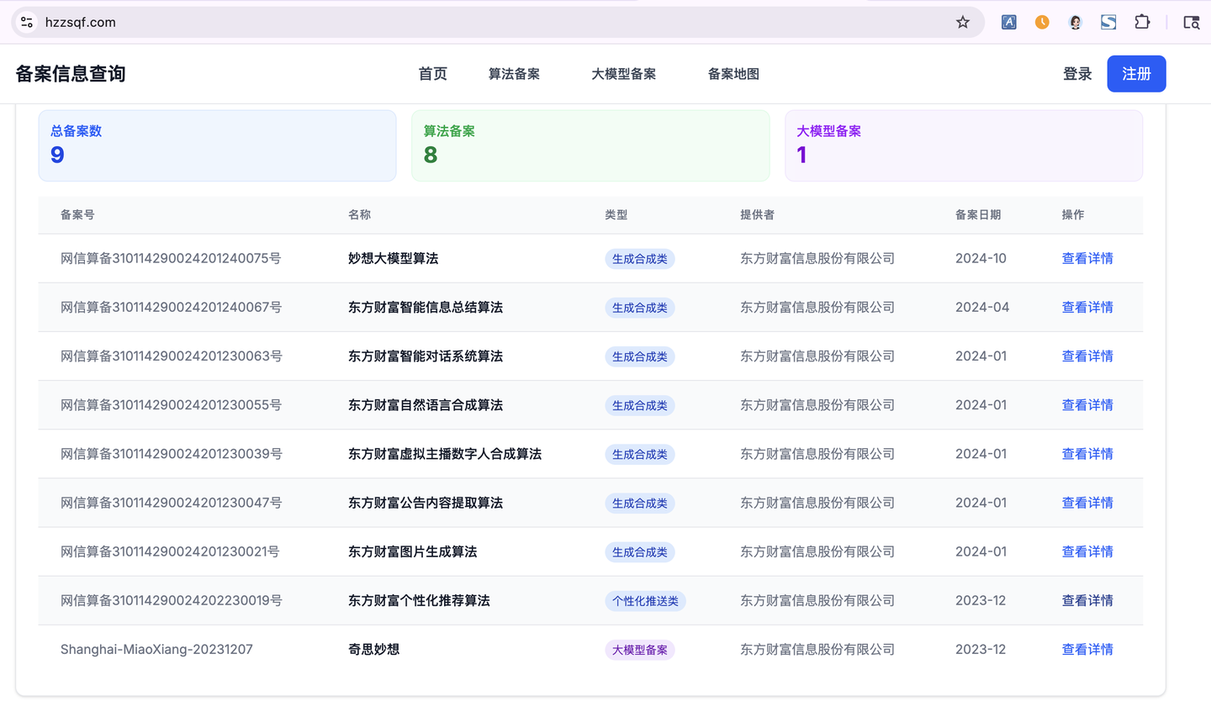Click the tab search icon

click(x=1191, y=23)
